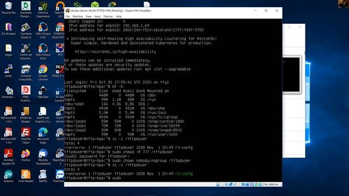This screenshot has height=196, width=349.
Task: Open Recycle Bin desktop icon
Action: (x=9, y=8)
